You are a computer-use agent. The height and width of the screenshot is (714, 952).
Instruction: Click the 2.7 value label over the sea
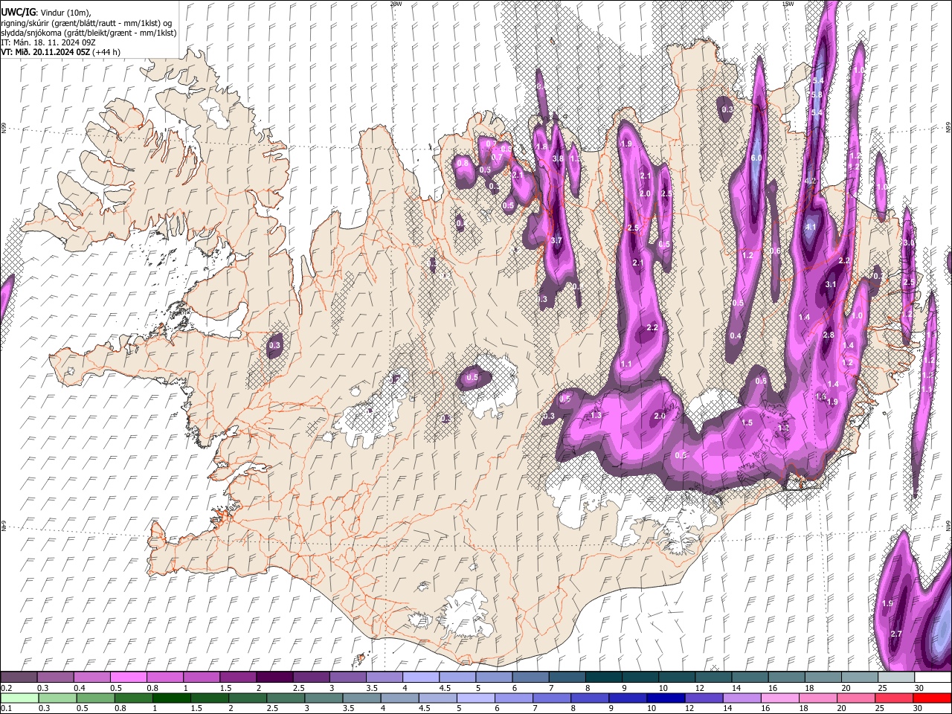coord(895,634)
